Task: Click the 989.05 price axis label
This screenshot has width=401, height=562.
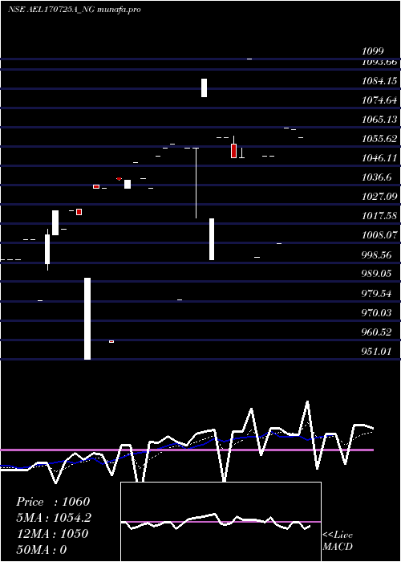Action: point(377,274)
